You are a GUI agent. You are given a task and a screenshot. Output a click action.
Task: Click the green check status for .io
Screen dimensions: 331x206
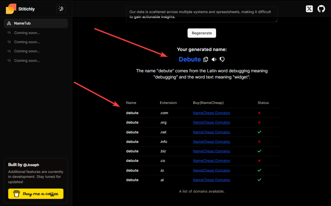[x=259, y=170]
